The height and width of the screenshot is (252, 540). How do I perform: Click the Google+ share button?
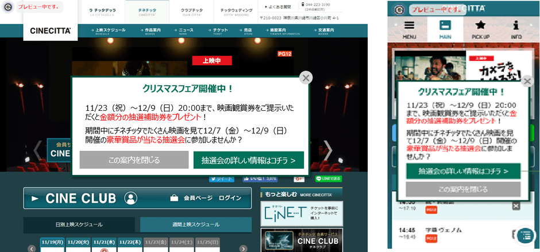pos(299,179)
